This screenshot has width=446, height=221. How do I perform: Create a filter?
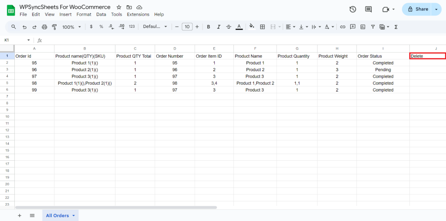point(373,27)
